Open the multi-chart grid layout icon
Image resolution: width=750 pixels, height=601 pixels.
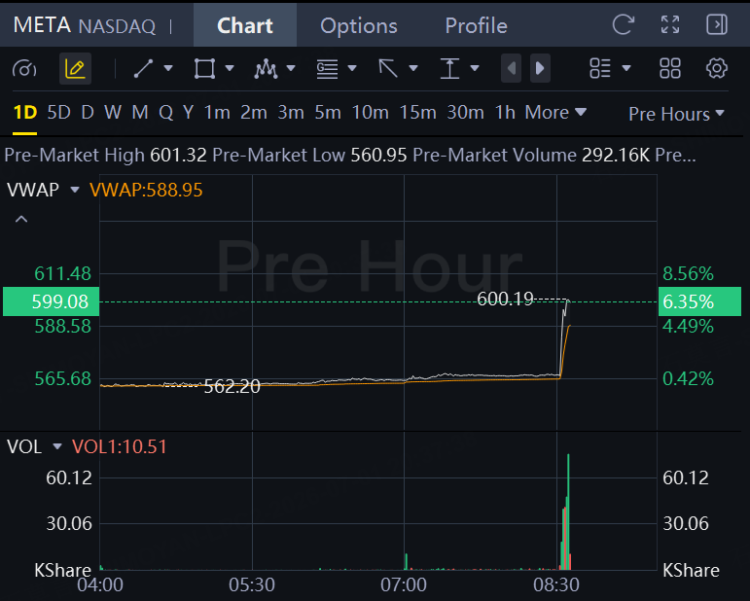point(670,68)
